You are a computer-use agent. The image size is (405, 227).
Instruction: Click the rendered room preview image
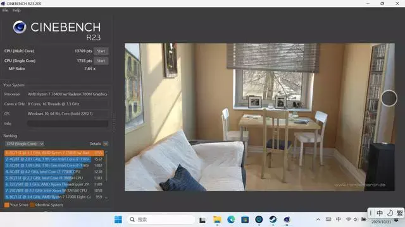tap(259, 117)
